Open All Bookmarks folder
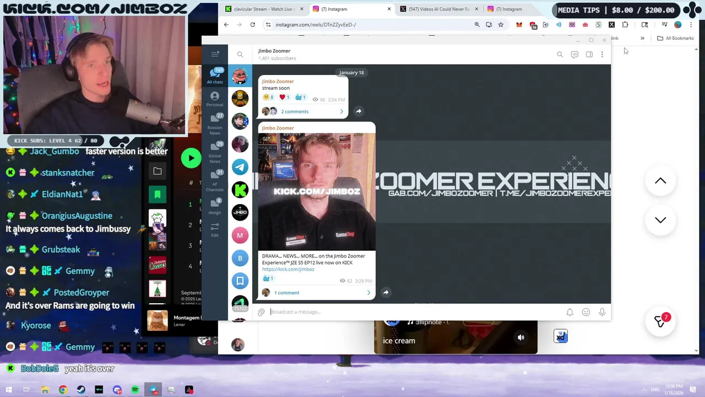Image resolution: width=705 pixels, height=397 pixels. [675, 38]
